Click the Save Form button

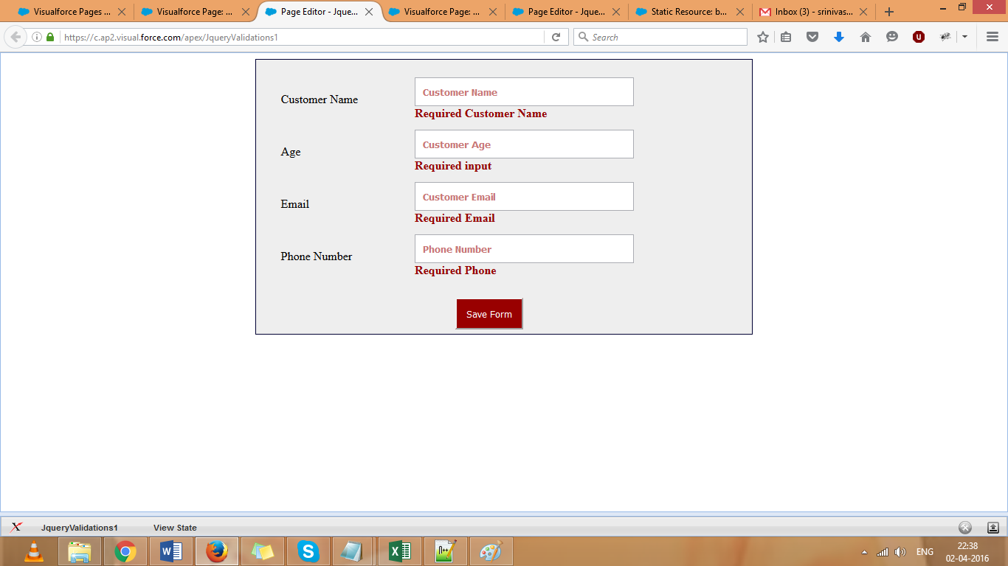(x=489, y=313)
